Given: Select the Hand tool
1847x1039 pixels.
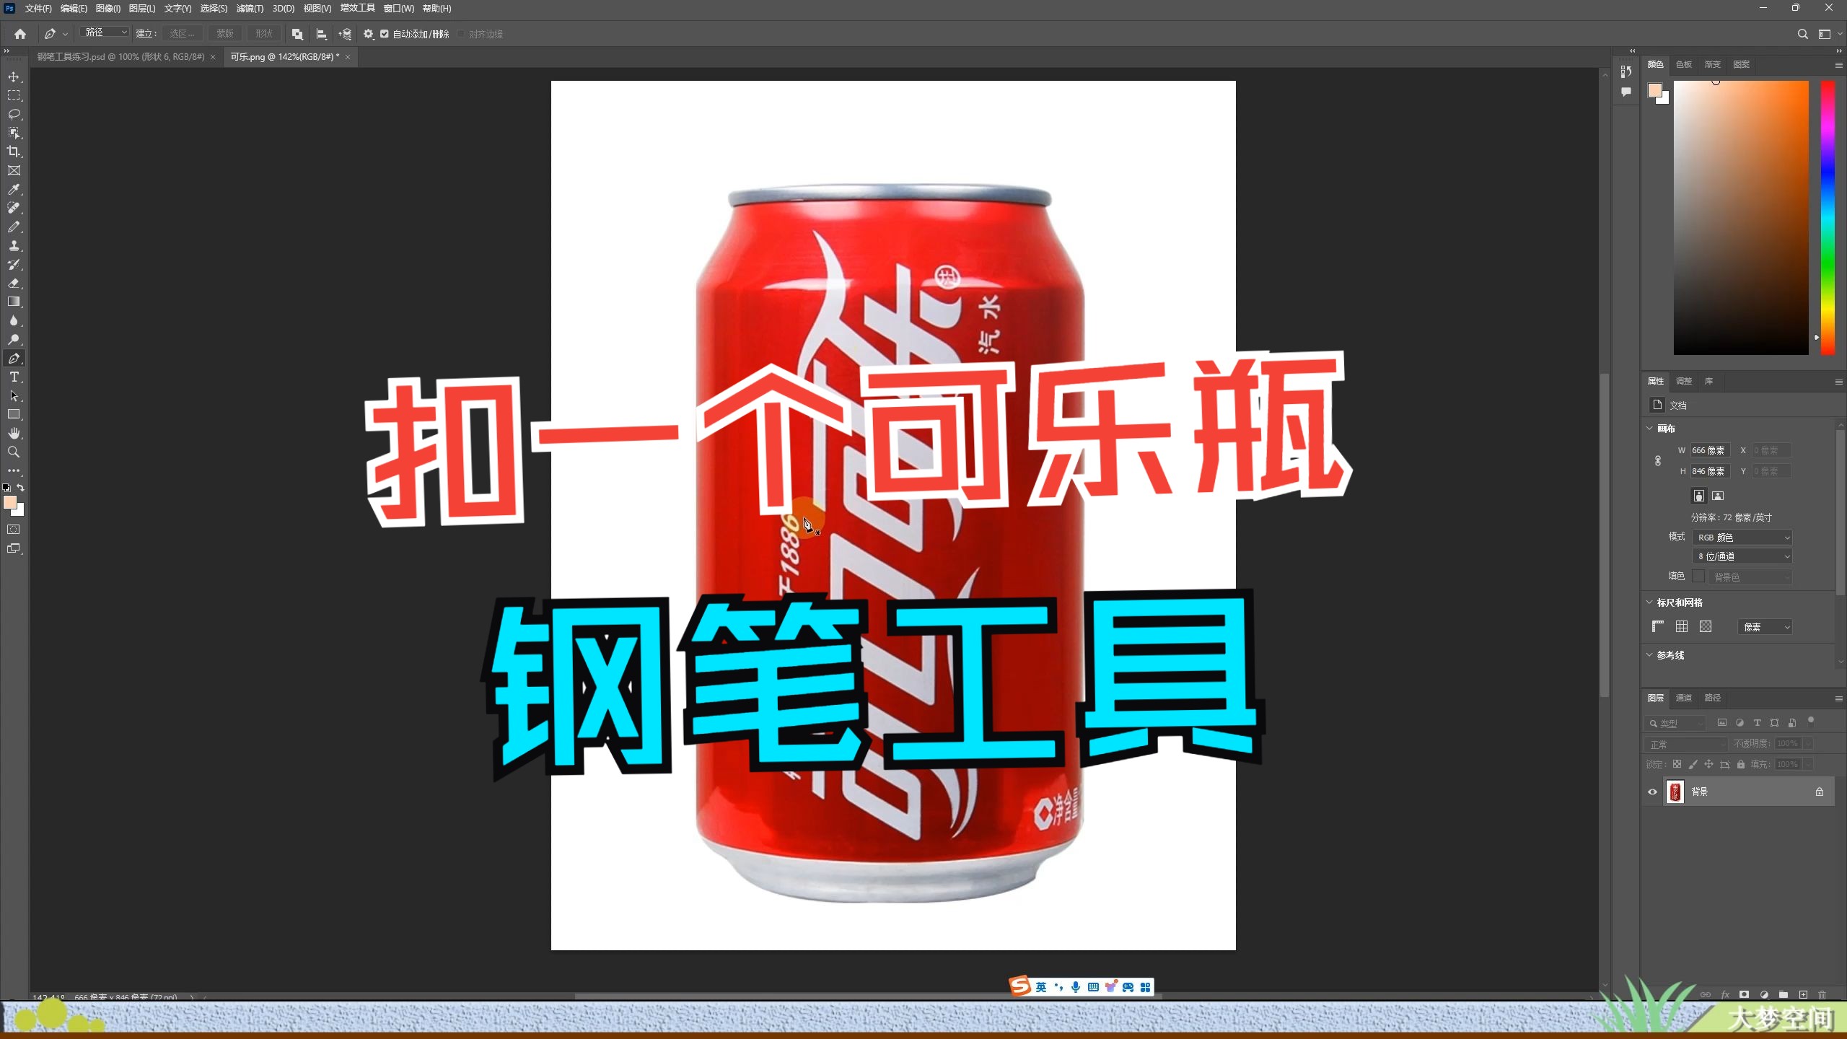Looking at the screenshot, I should coord(14,433).
